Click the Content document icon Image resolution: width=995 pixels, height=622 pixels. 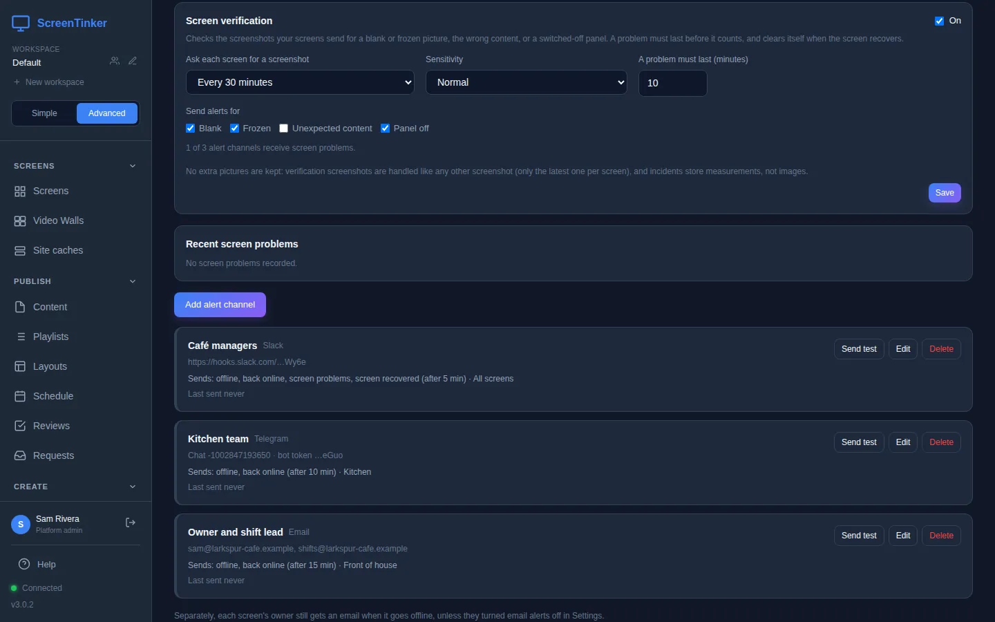tap(20, 307)
